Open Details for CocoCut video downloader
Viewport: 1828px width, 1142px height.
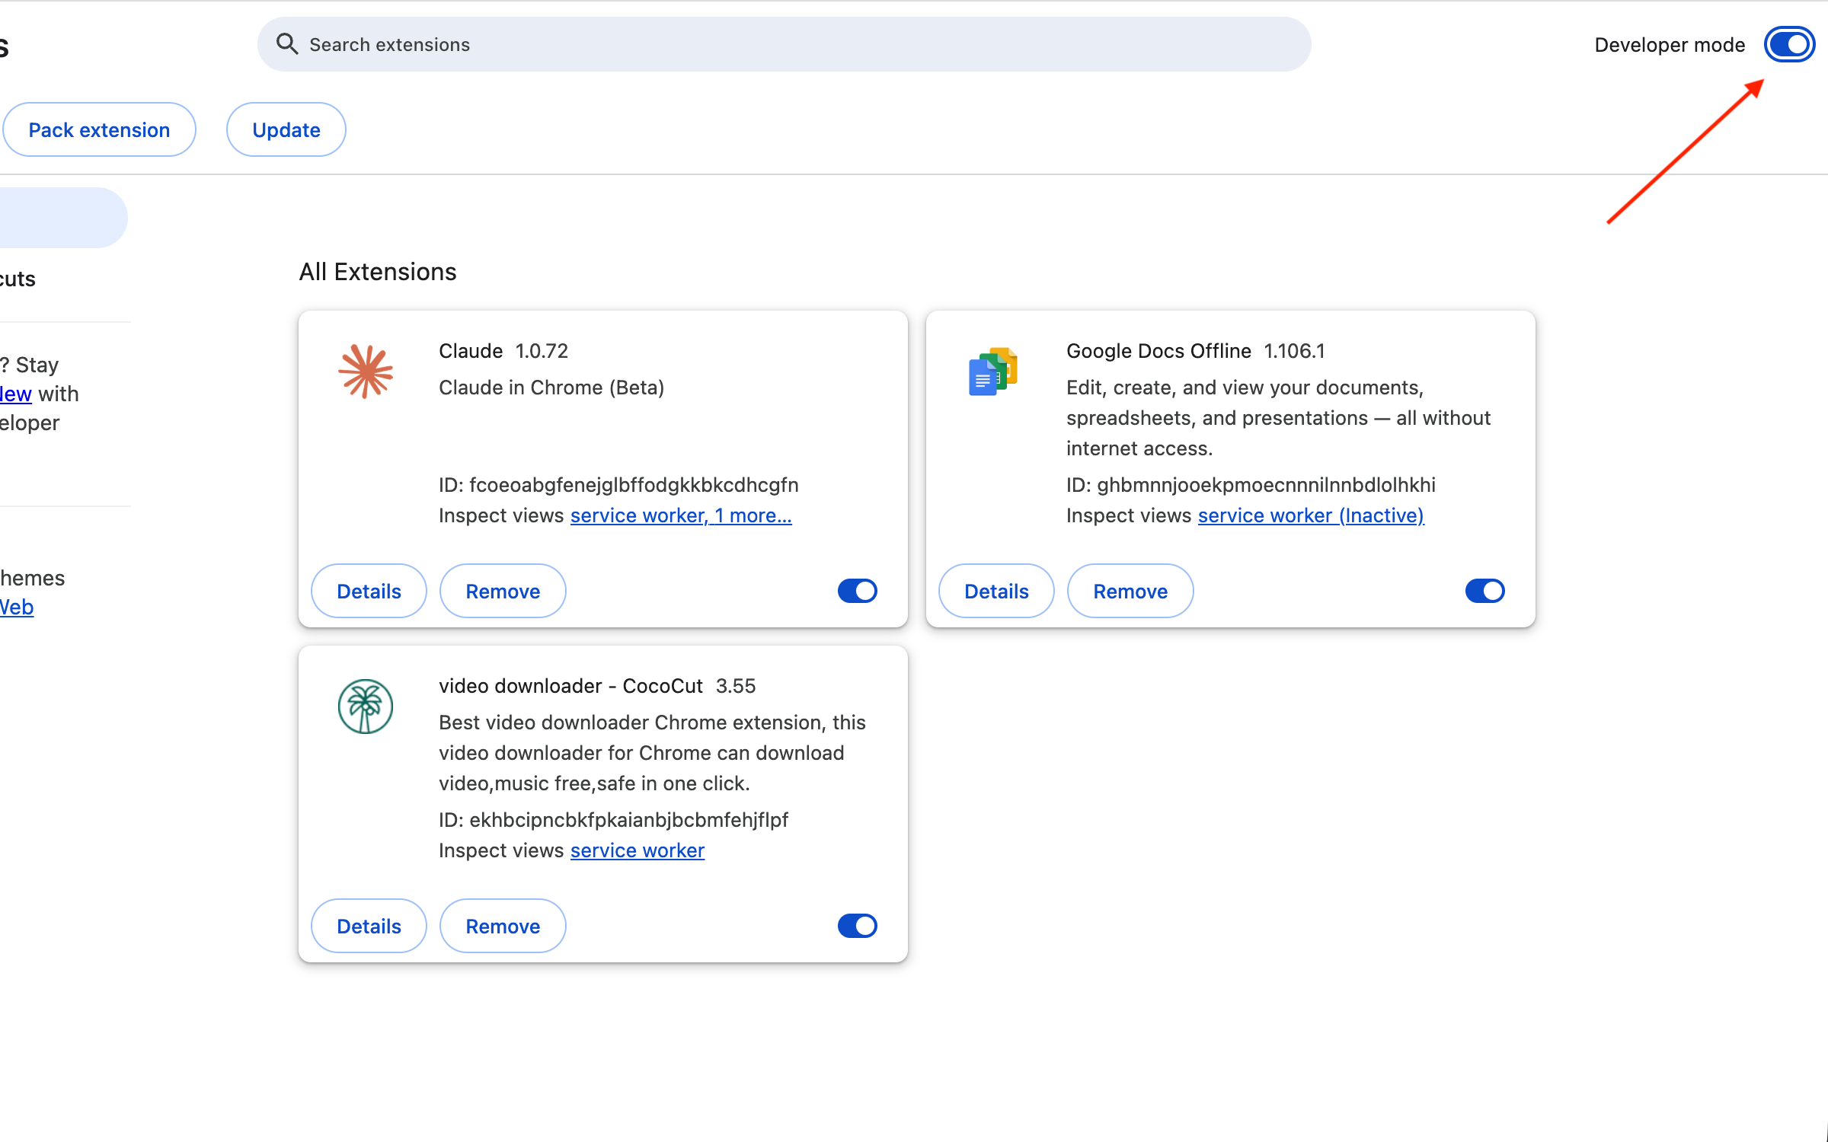[x=369, y=926]
